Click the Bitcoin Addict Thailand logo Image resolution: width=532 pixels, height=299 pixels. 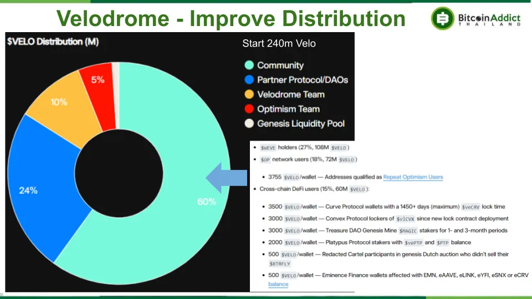[475, 18]
